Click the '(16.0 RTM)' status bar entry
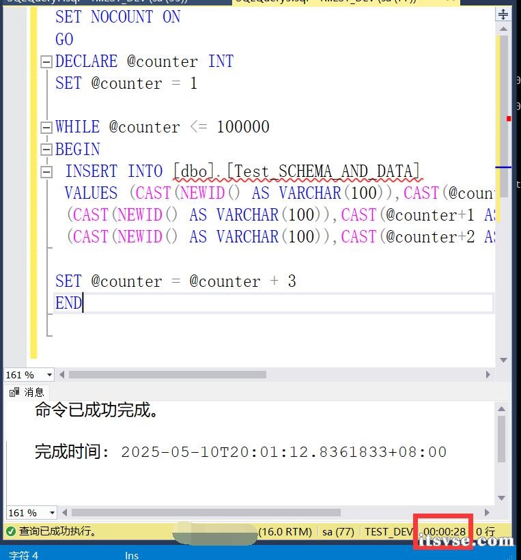Viewport: 521px width, 560px height. (x=285, y=532)
